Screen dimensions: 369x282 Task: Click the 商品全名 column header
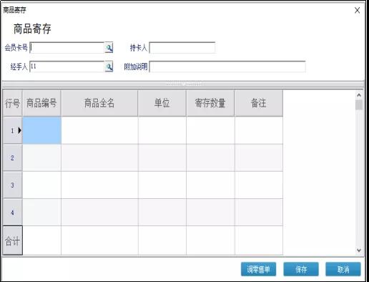coord(99,103)
